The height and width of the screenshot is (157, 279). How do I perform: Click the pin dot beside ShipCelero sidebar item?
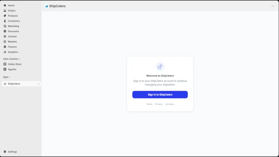(39, 84)
